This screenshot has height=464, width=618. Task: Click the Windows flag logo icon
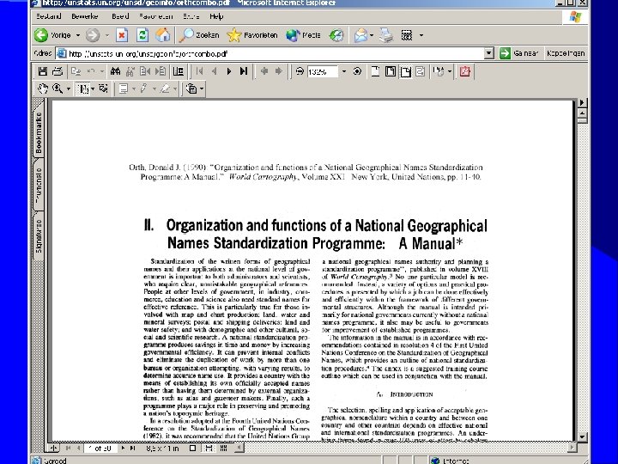pyautogui.click(x=575, y=17)
